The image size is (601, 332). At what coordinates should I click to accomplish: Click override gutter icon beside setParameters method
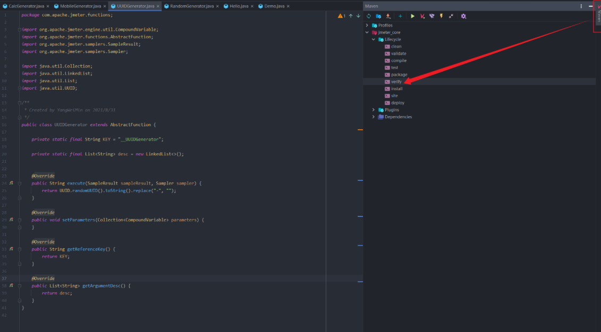point(12,220)
